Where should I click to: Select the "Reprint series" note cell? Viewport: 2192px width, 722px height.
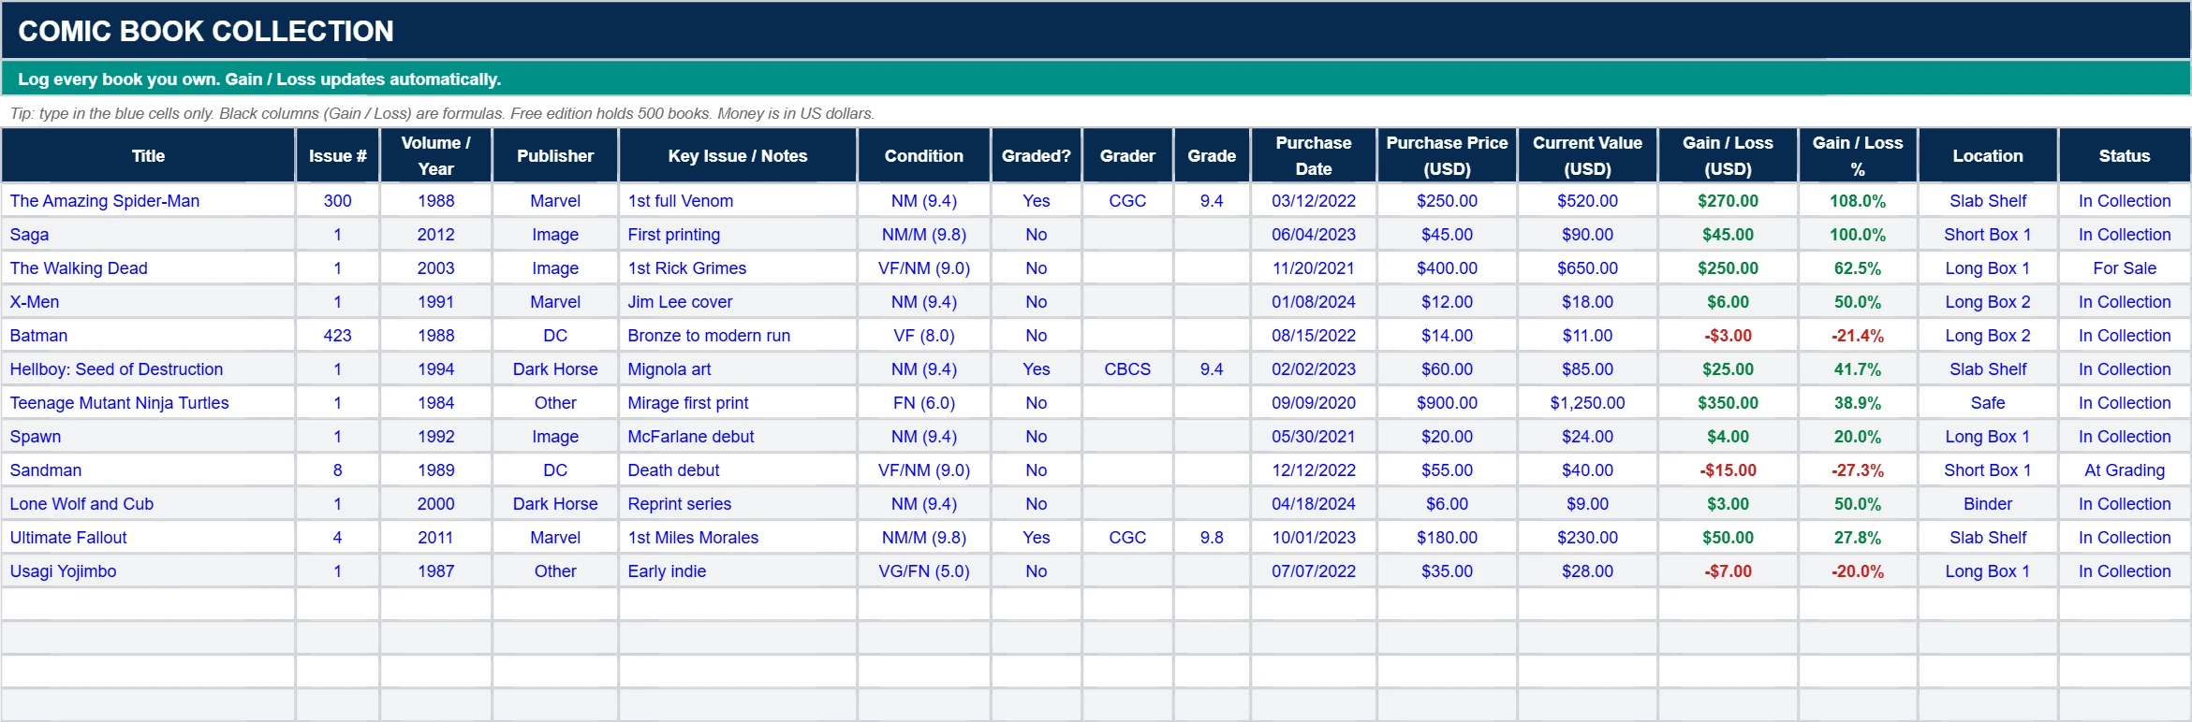(738, 504)
